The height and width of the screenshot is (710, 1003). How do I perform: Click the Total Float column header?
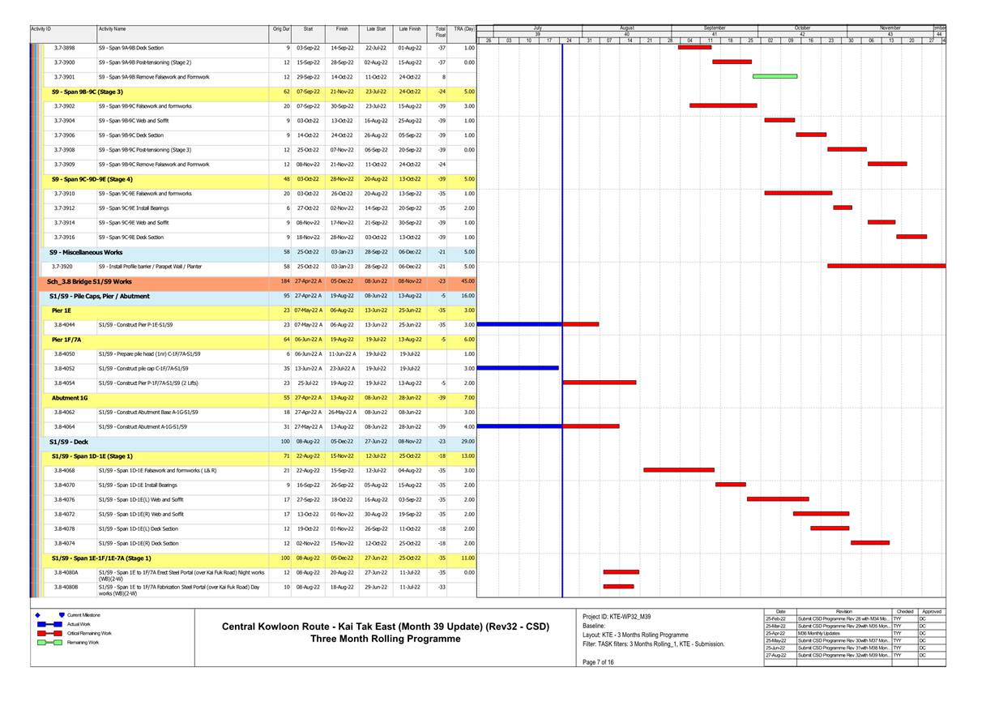[439, 30]
